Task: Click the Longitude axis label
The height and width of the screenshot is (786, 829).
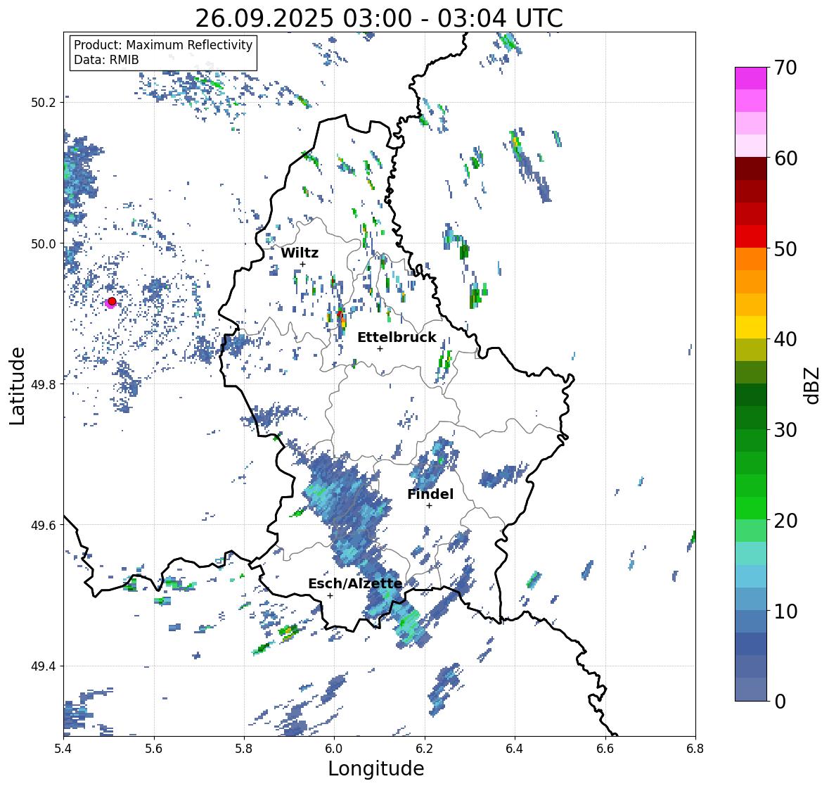Action: coord(376,768)
